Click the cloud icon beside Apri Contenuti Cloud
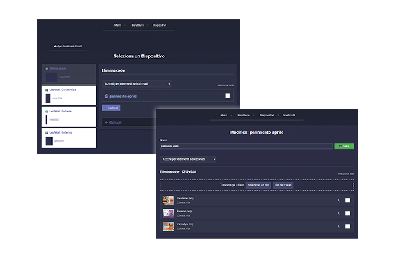 click(55, 46)
